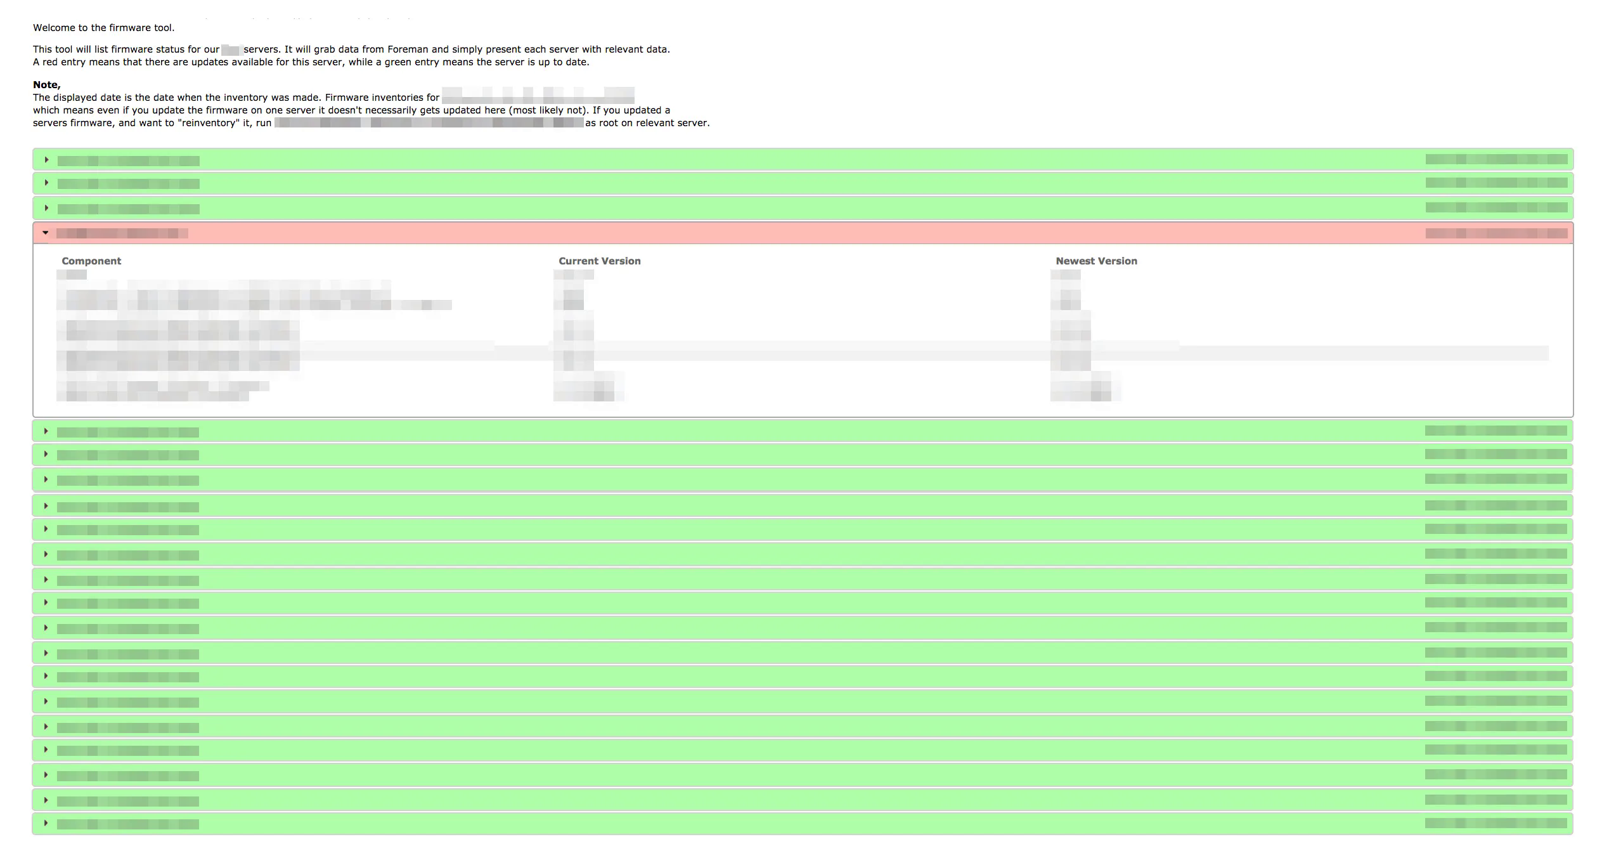Expand third green row arrow above red entry
1609x851 pixels.
(46, 208)
